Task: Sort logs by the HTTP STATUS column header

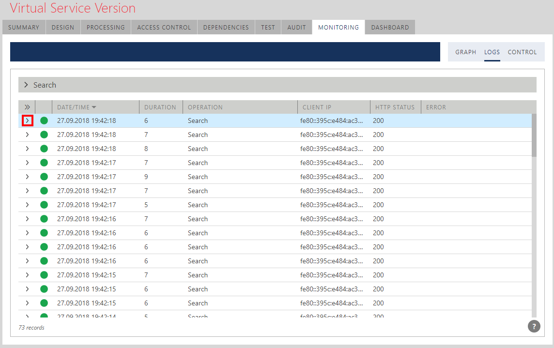Action: (x=395, y=107)
